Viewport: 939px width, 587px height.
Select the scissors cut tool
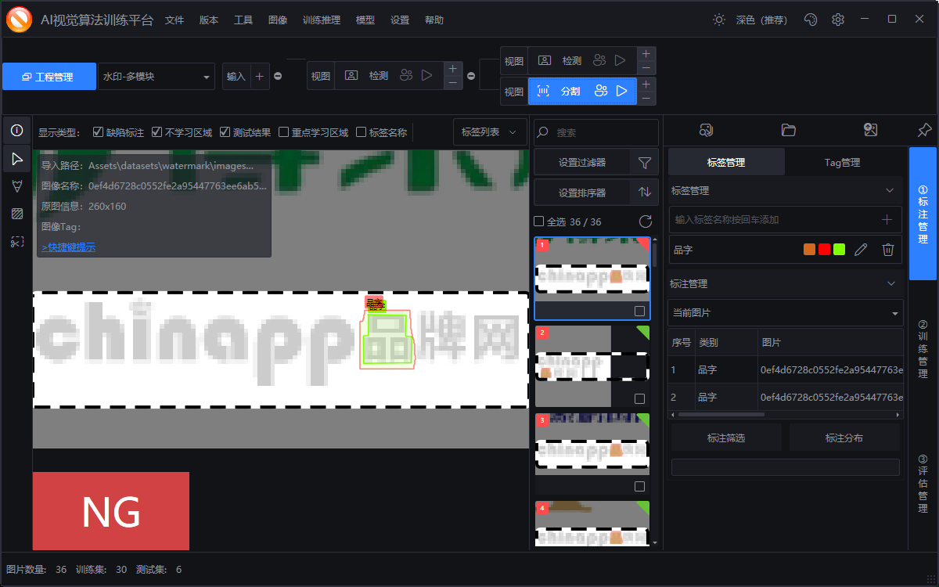pos(16,242)
